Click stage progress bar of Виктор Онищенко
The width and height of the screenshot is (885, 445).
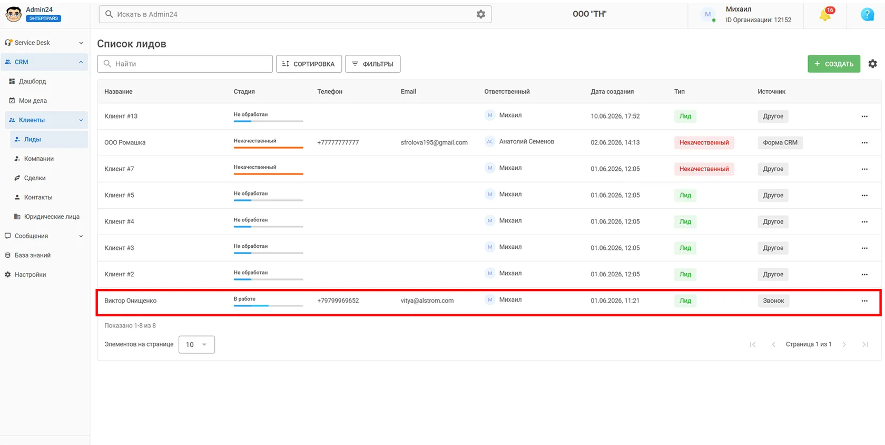coord(268,305)
